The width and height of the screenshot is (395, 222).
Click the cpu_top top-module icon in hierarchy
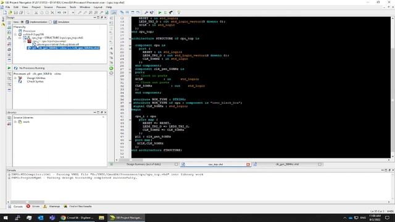27,38
